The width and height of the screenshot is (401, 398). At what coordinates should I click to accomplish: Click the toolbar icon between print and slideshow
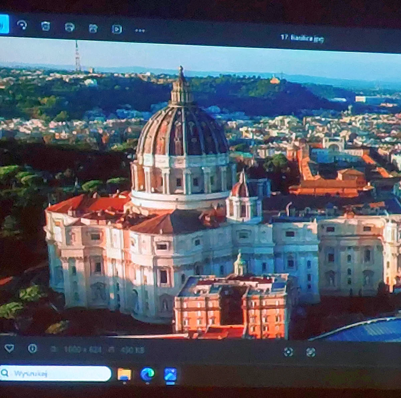coord(93,28)
